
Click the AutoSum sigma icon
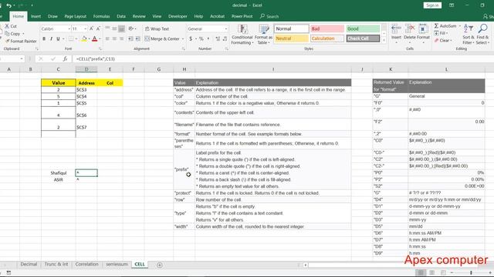pyautogui.click(x=436, y=25)
